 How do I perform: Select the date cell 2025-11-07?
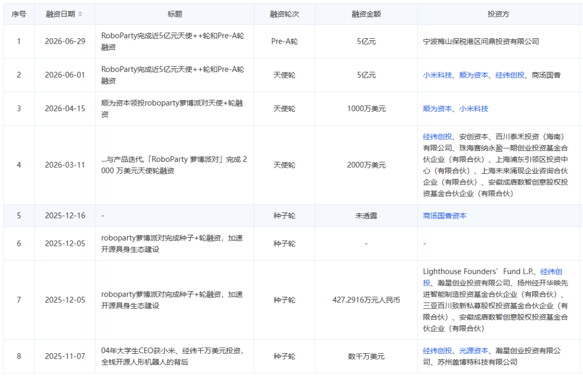(x=65, y=356)
